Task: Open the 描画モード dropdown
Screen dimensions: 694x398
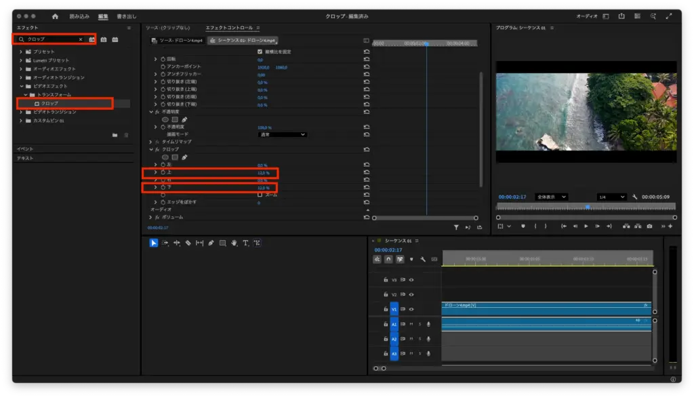Action: (x=282, y=134)
